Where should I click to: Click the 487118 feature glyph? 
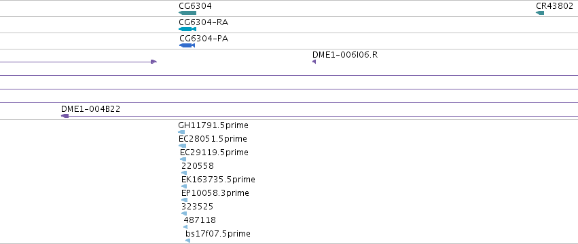pos(185,227)
